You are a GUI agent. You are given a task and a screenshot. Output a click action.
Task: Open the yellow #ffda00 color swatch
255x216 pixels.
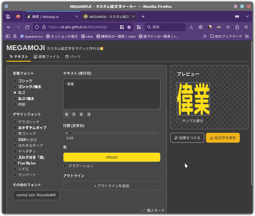click(x=112, y=157)
